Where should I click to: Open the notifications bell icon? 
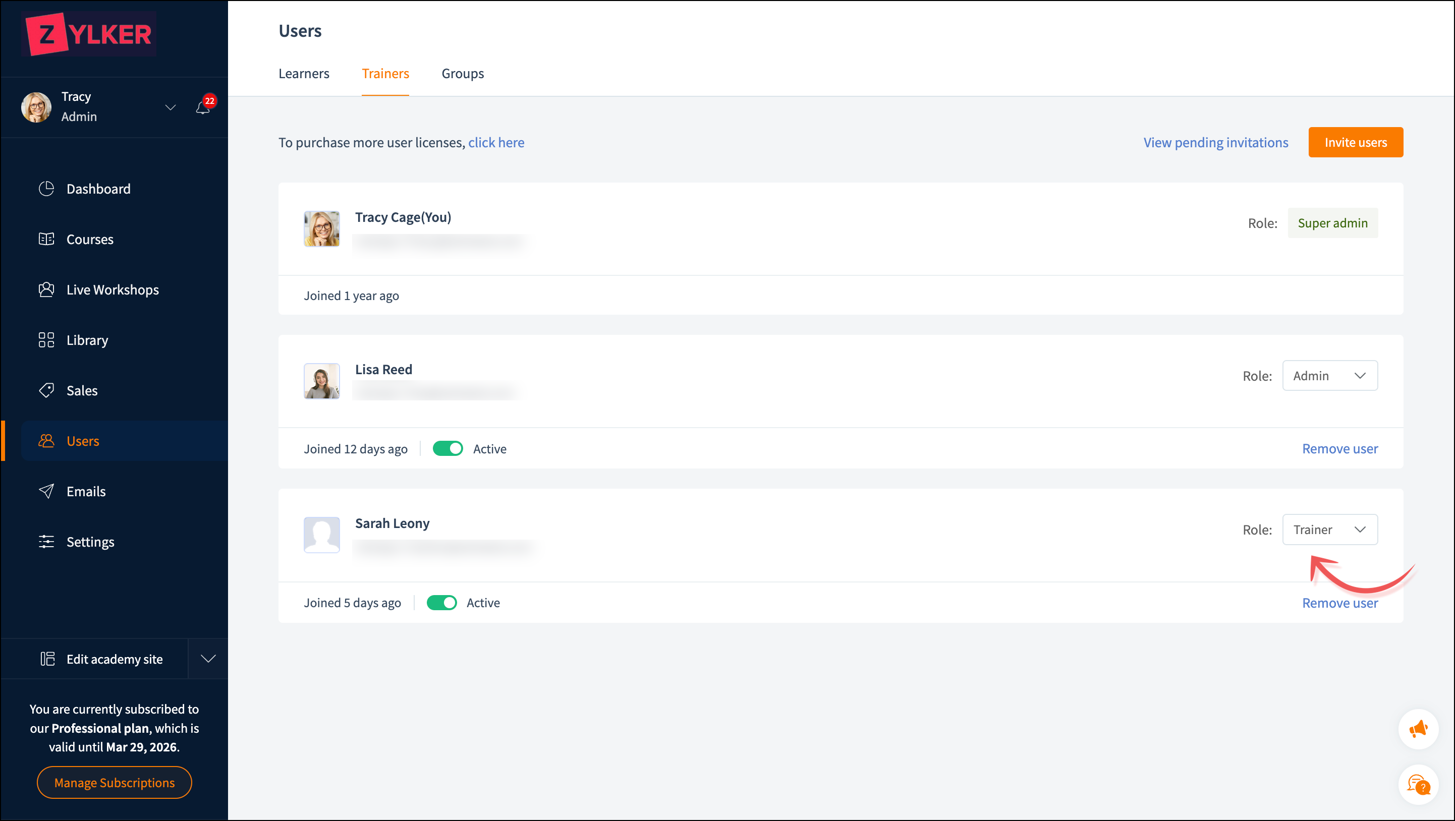203,107
